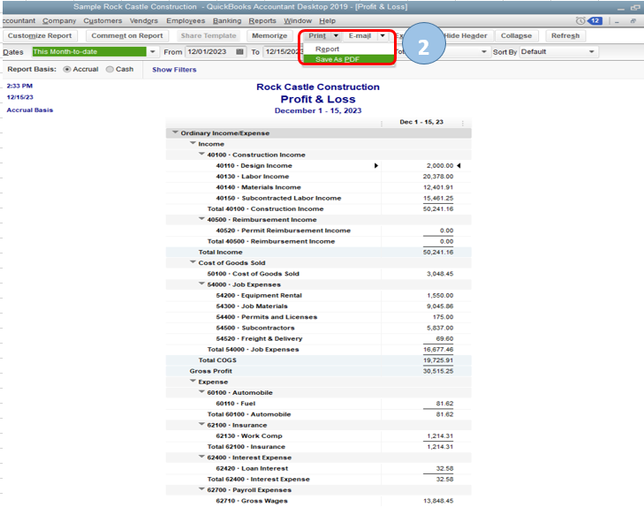Collapse 60100 Automobile
This screenshot has width=644, height=507.
point(201,391)
